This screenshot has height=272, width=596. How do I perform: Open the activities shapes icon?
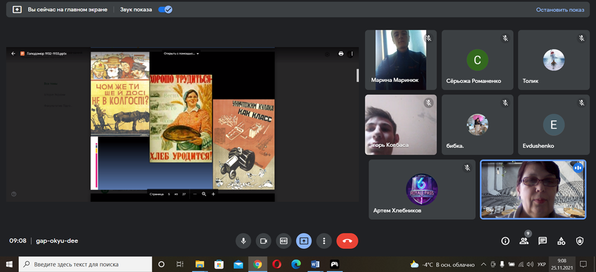(561, 241)
